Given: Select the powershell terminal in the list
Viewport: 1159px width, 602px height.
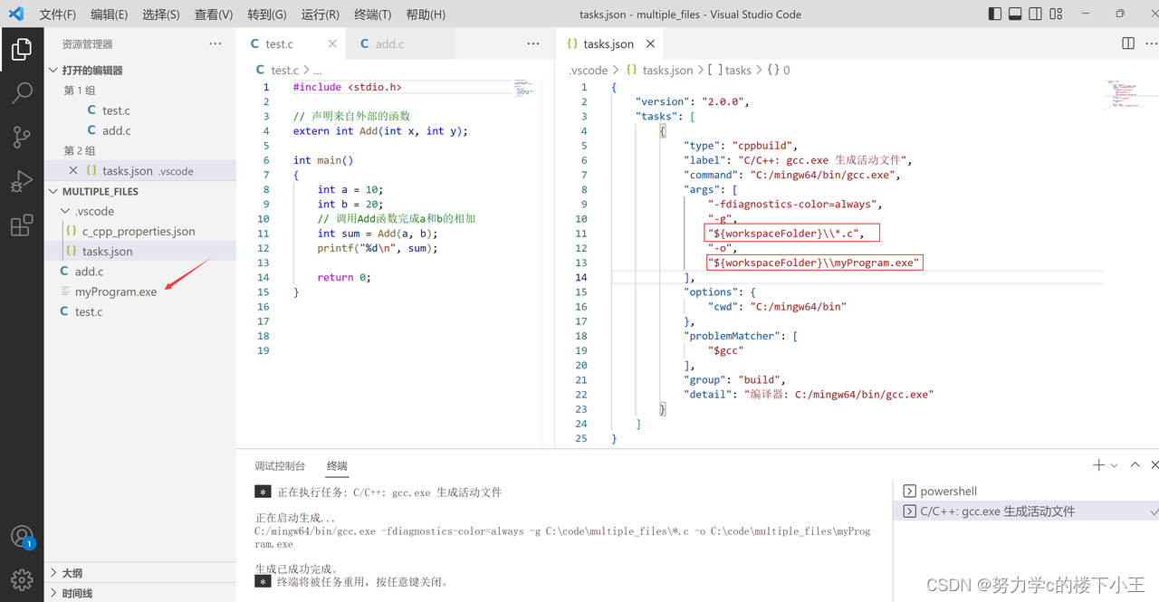Looking at the screenshot, I should pyautogui.click(x=948, y=491).
